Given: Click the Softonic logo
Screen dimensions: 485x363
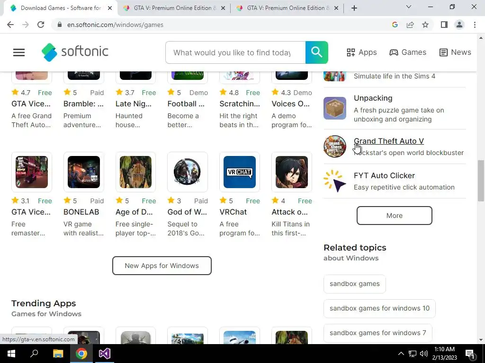Looking at the screenshot, I should (x=75, y=52).
